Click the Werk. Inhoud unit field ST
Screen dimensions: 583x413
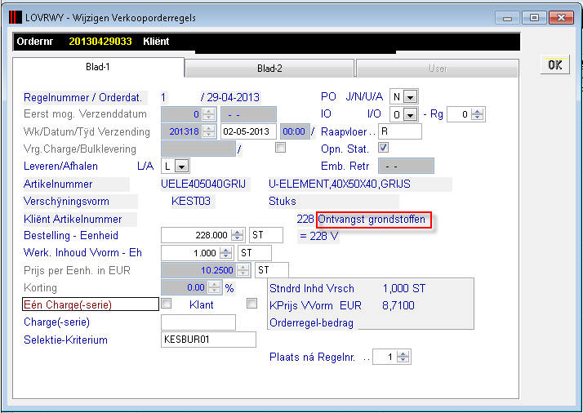pyautogui.click(x=255, y=253)
